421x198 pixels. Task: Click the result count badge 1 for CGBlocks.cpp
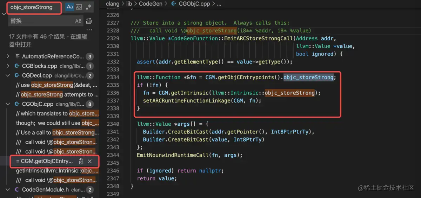(x=90, y=66)
